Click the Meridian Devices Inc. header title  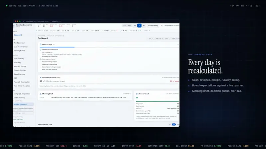pyautogui.click(x=24, y=25)
